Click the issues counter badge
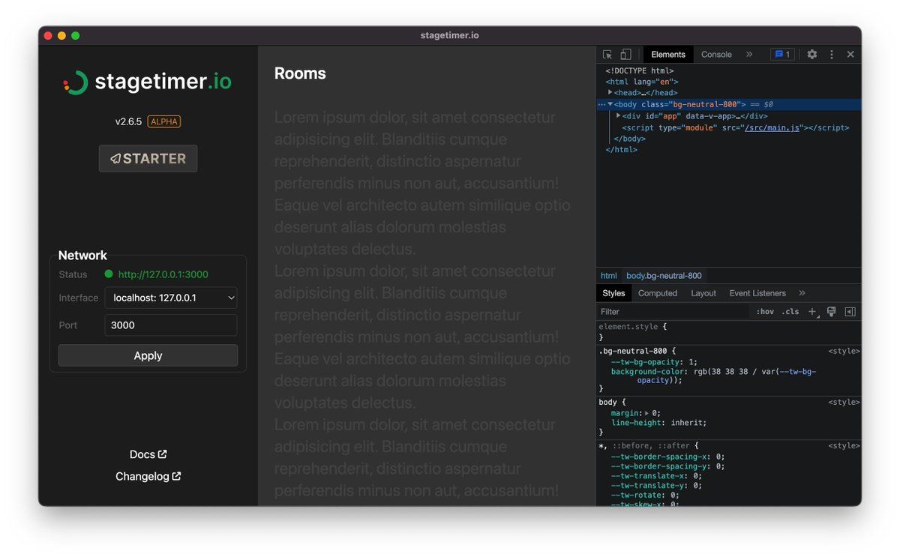 [x=781, y=55]
